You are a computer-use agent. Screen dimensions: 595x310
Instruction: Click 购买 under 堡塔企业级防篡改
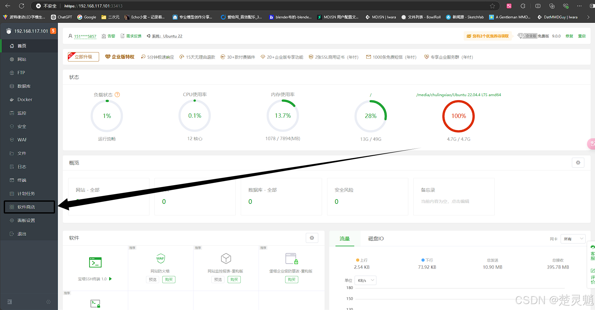pyautogui.click(x=292, y=279)
